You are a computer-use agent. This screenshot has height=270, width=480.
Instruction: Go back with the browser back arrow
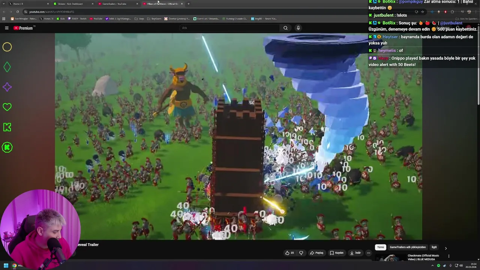click(4, 12)
